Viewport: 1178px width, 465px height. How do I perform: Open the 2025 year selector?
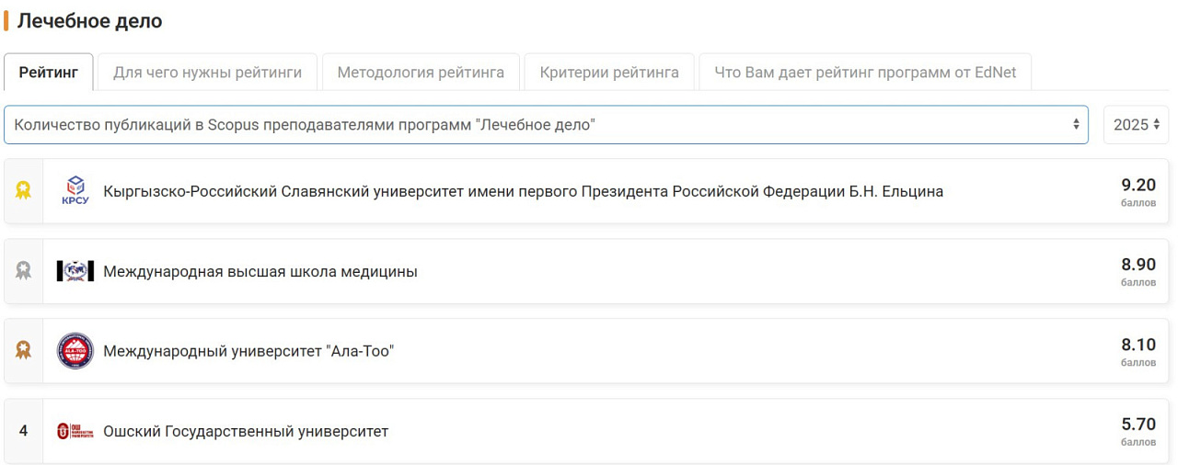[x=1136, y=125]
